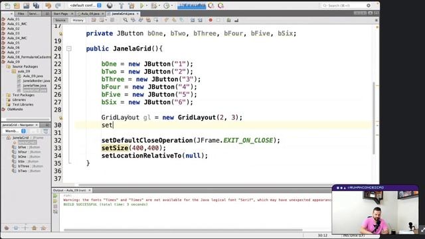Open the Aula_01 project node

point(13,19)
